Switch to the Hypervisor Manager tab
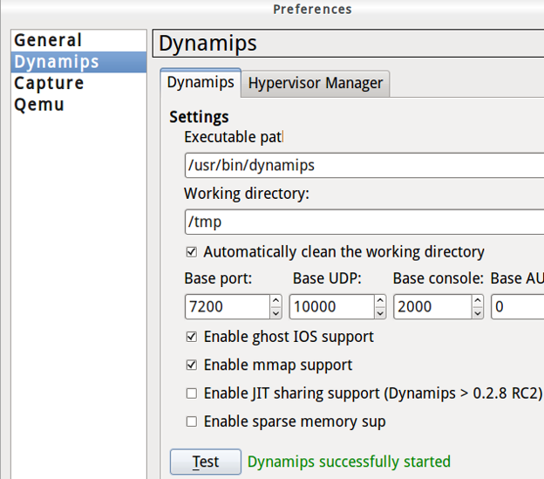Image resolution: width=544 pixels, height=479 pixels. (316, 84)
